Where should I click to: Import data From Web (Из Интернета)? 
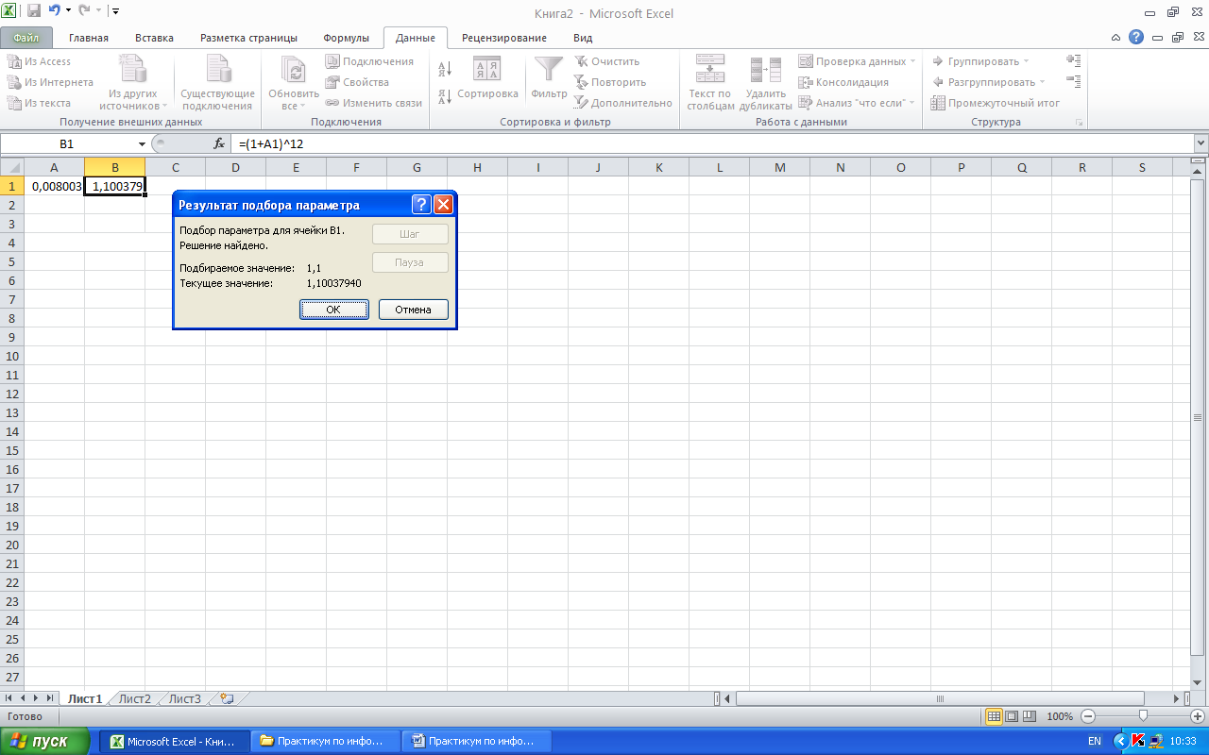[x=50, y=82]
